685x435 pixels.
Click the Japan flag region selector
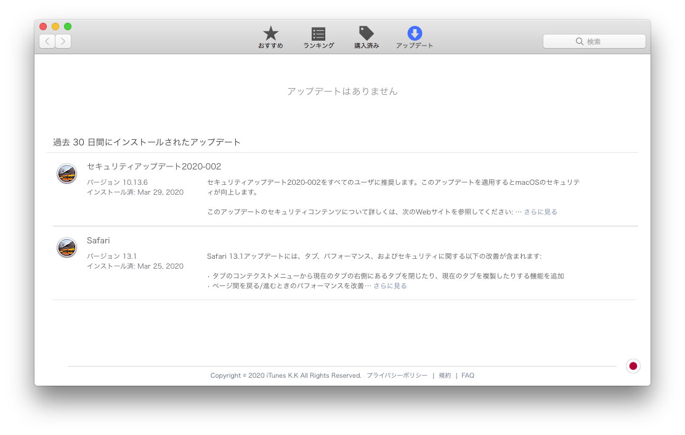[x=633, y=366]
